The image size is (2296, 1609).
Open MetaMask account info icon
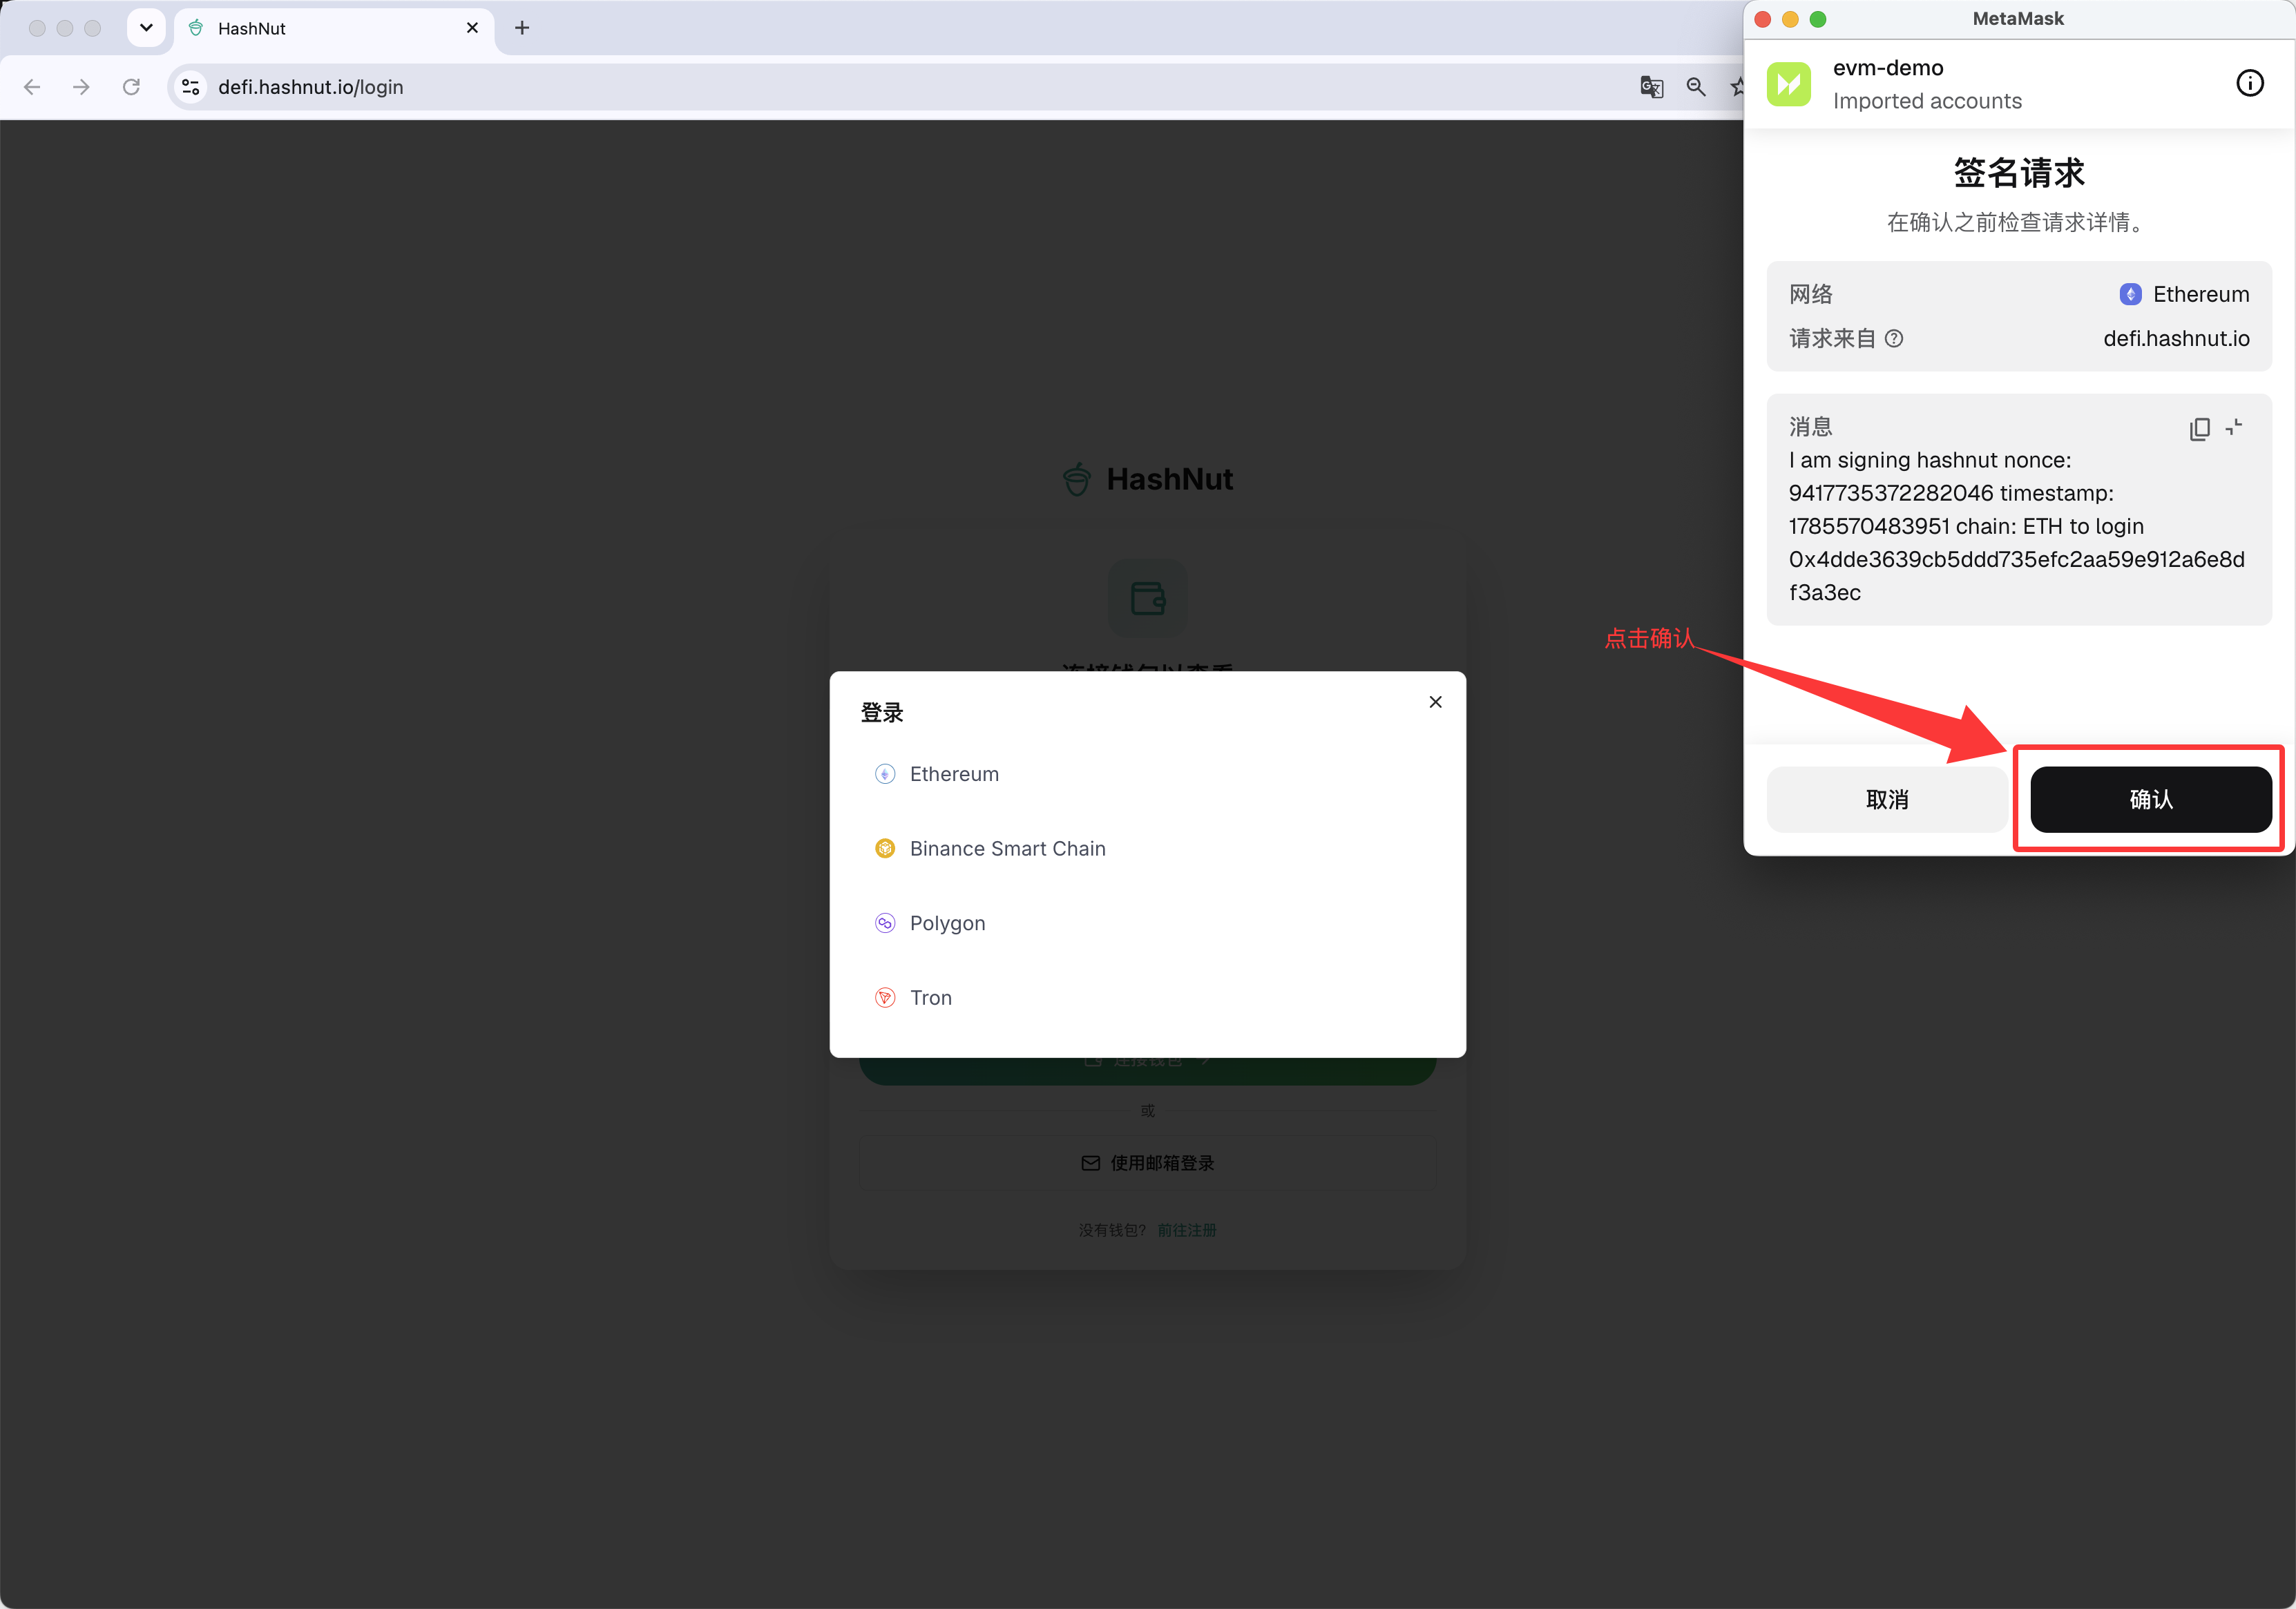pos(2250,84)
